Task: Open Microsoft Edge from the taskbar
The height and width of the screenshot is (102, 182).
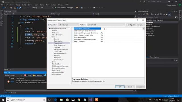Action: tap(55, 100)
